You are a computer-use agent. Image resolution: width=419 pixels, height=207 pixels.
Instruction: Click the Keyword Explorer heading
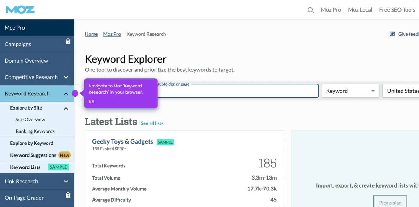click(x=126, y=59)
